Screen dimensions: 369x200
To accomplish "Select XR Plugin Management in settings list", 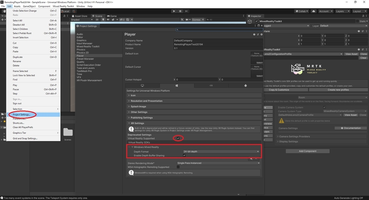I will (89, 80).
